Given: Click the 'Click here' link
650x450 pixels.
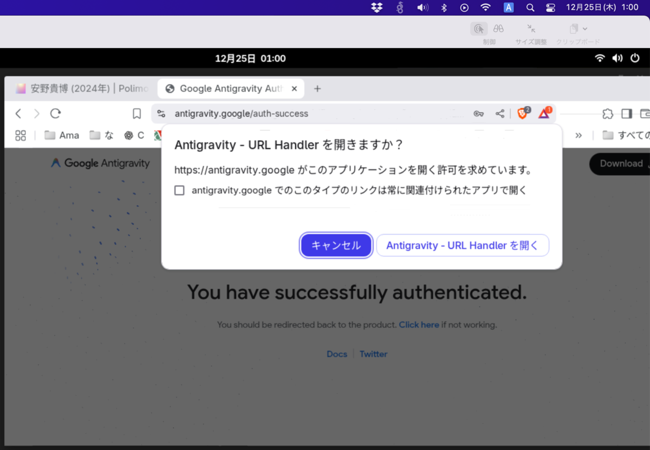Looking at the screenshot, I should [x=419, y=325].
